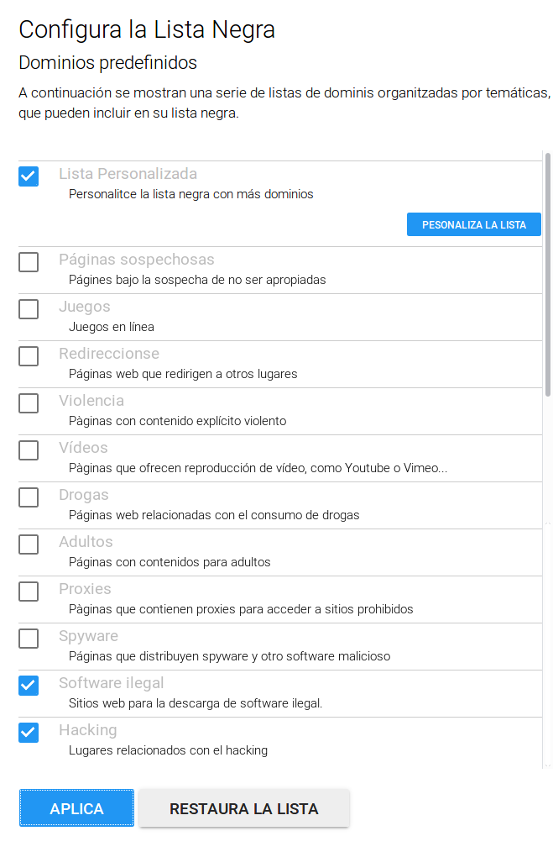Toggle the Drogas checkbox on
The image size is (553, 852).
[29, 497]
